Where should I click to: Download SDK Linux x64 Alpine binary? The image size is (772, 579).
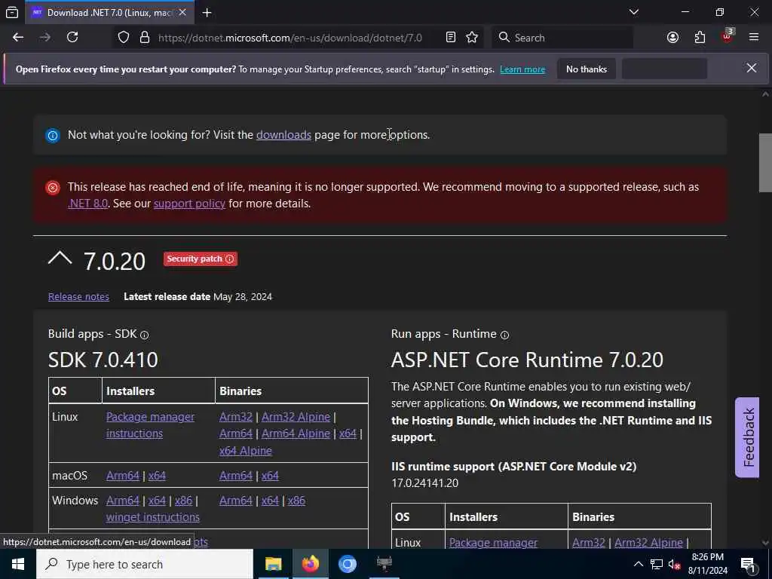tap(246, 451)
